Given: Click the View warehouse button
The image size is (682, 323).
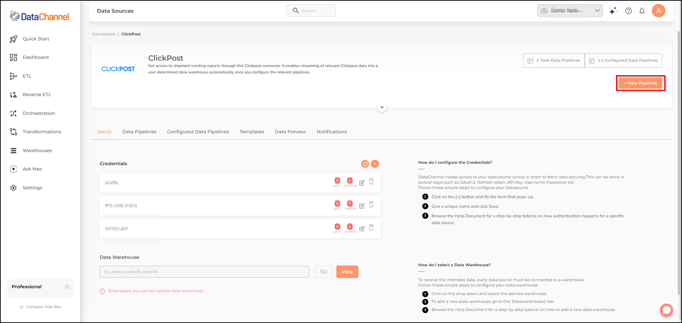Looking at the screenshot, I should 347,272.
